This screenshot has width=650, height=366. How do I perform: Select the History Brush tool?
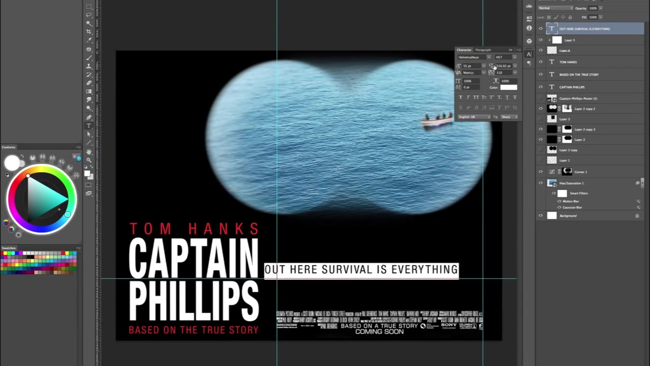click(x=89, y=75)
